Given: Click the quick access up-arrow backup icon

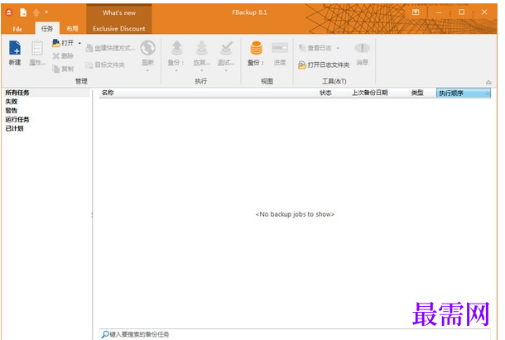Looking at the screenshot, I should (x=36, y=12).
